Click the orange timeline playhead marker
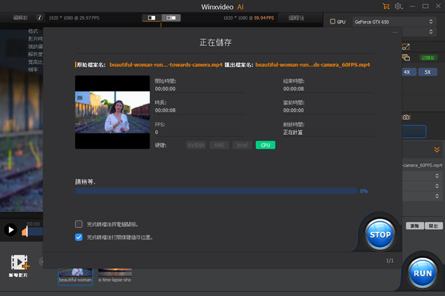 [25, 232]
